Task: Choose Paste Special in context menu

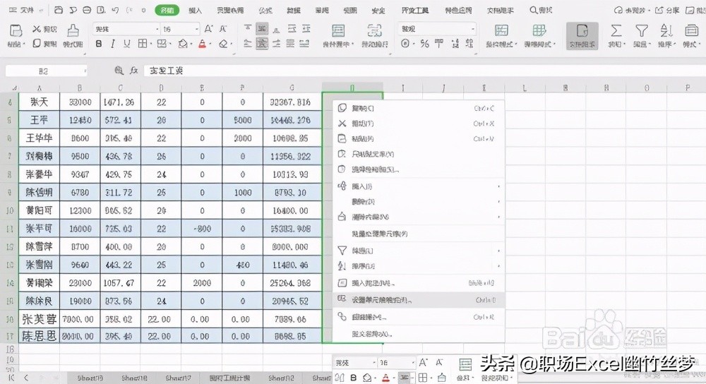Action: (x=418, y=169)
